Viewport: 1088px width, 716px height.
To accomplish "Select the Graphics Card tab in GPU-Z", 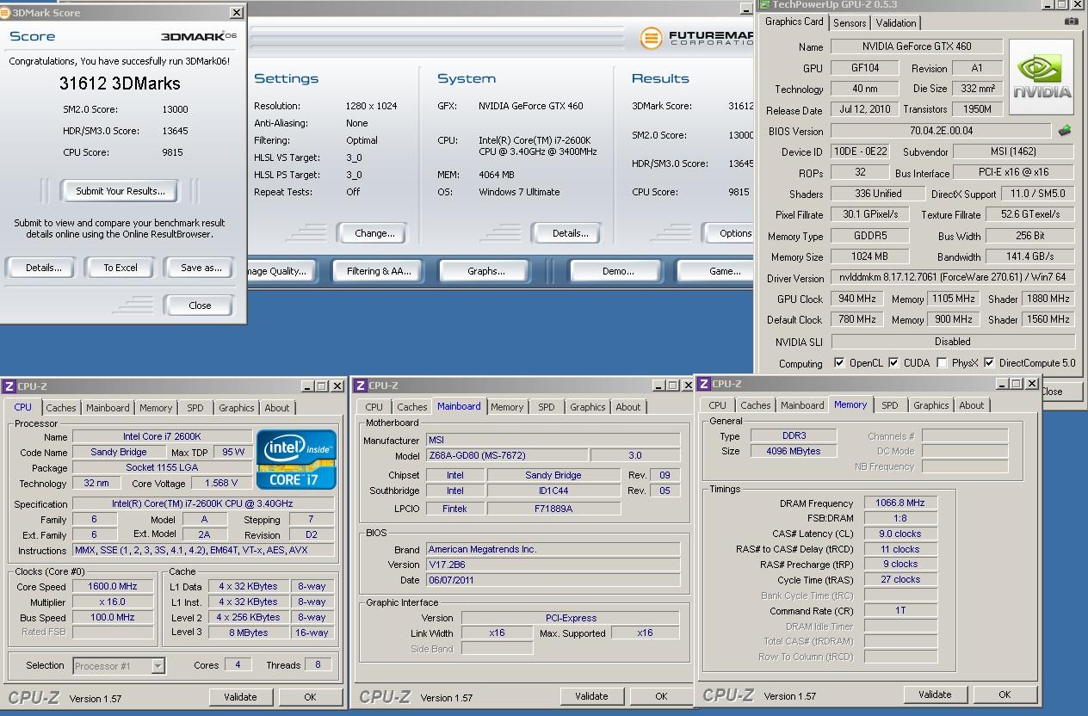I will pyautogui.click(x=794, y=22).
